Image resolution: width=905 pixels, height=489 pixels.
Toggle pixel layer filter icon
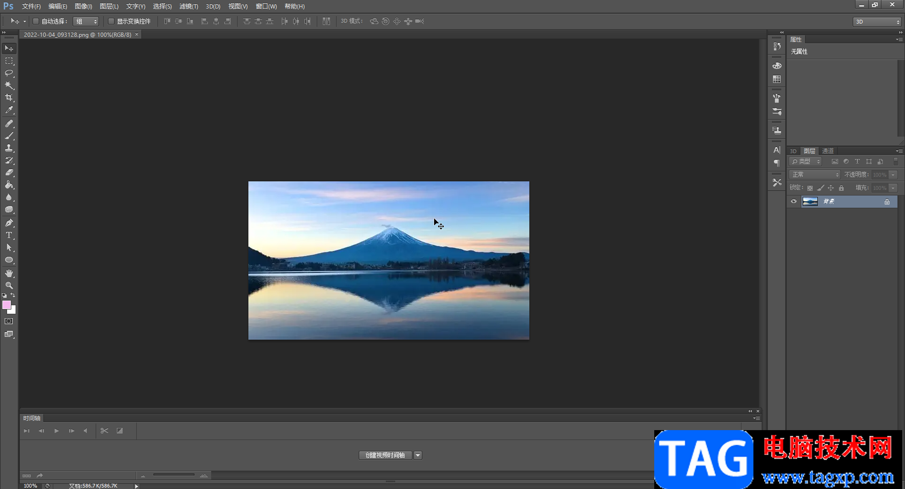coord(835,162)
